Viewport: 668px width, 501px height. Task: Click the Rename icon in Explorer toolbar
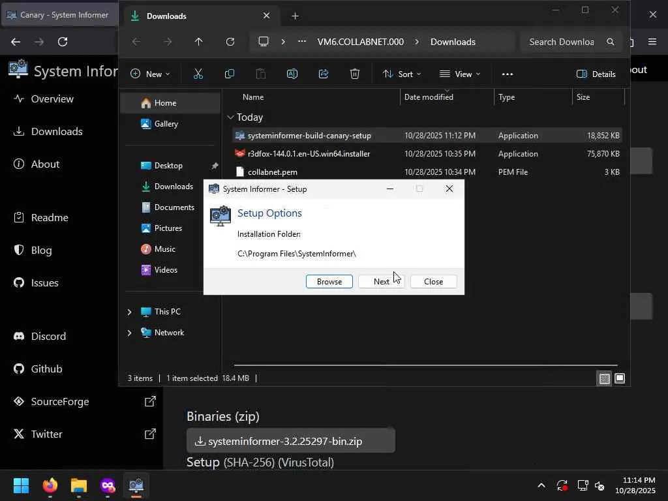292,74
